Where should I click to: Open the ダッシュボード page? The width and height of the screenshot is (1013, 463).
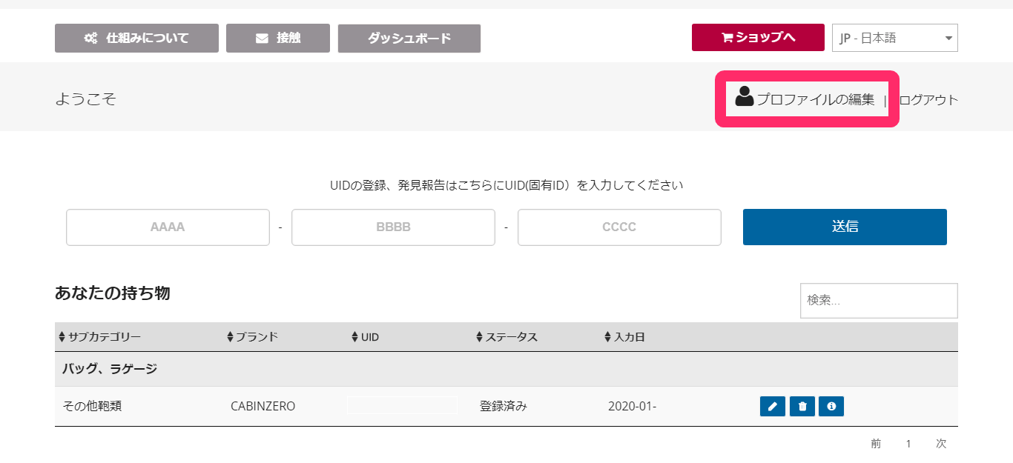pos(409,39)
